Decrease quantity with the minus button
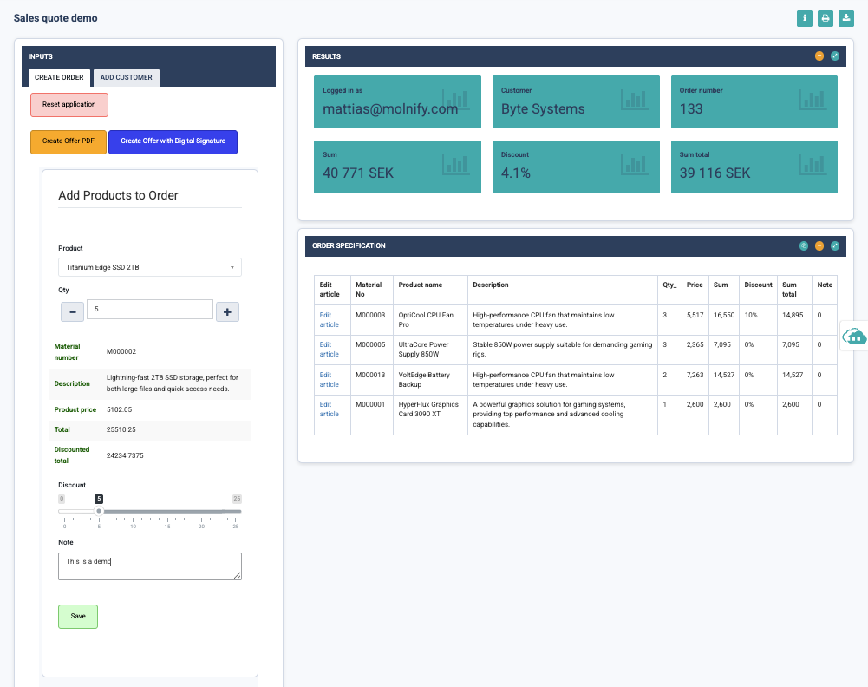 (x=72, y=311)
